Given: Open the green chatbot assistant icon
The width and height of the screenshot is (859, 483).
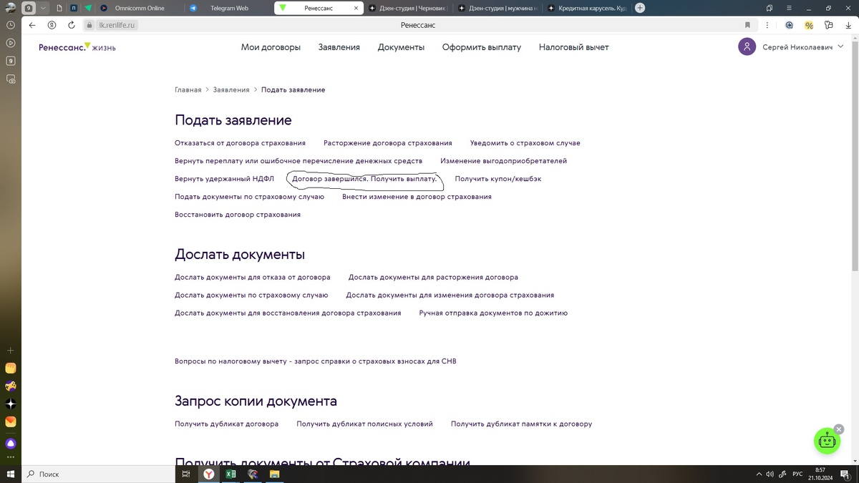Looking at the screenshot, I should [x=827, y=441].
